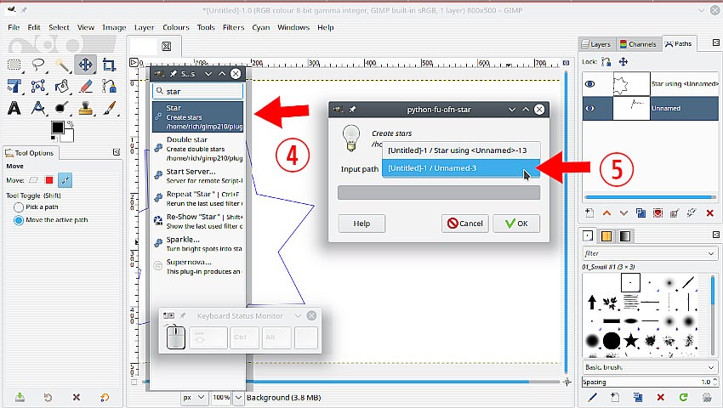Choose 'Double star' search result
723x408 pixels.
[198, 149]
